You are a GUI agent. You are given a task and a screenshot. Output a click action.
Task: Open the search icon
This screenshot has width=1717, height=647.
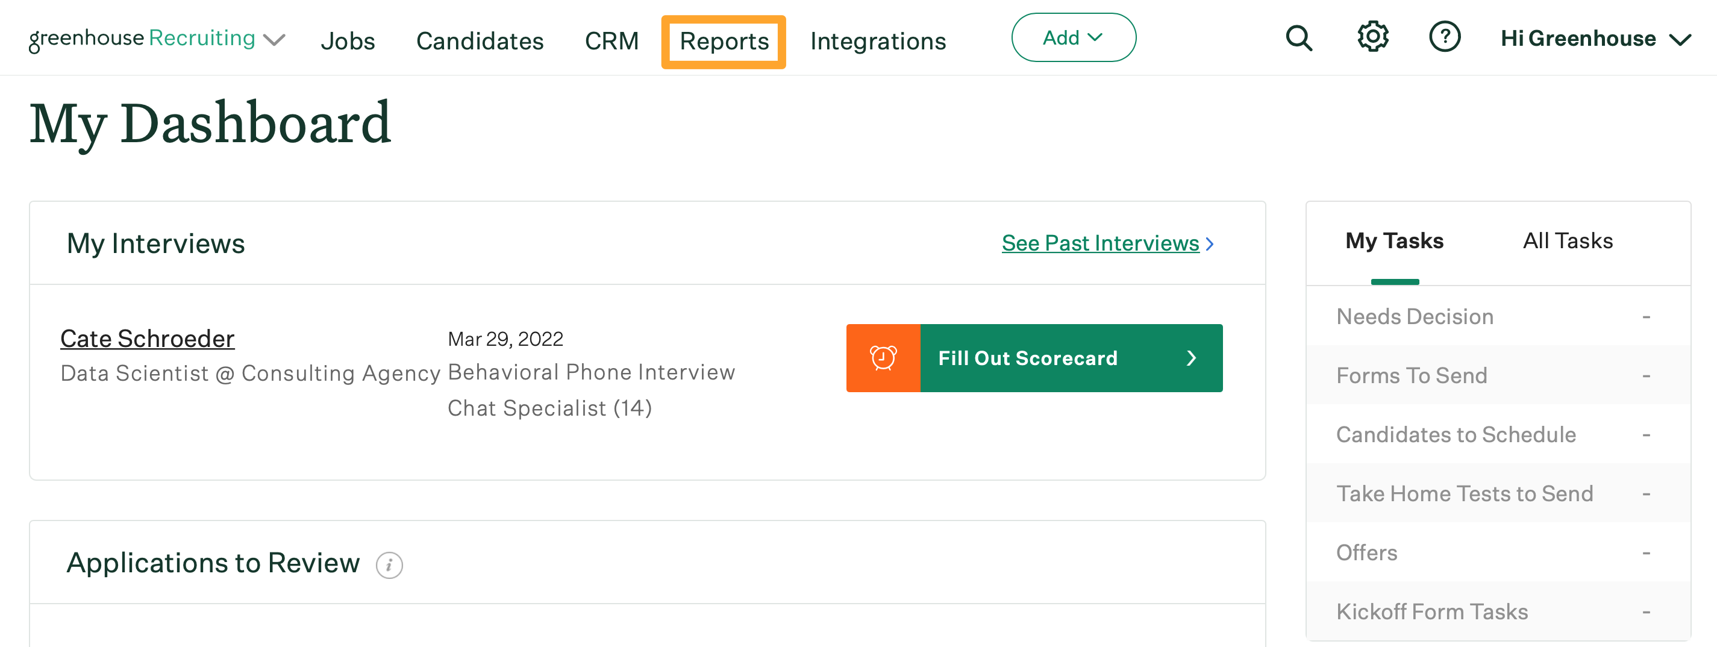pos(1298,38)
